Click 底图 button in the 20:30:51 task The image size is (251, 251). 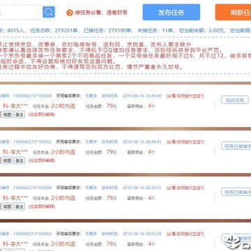[x=7, y=206]
